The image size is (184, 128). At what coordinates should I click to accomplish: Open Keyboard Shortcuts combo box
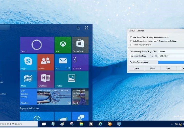pos(171,56)
